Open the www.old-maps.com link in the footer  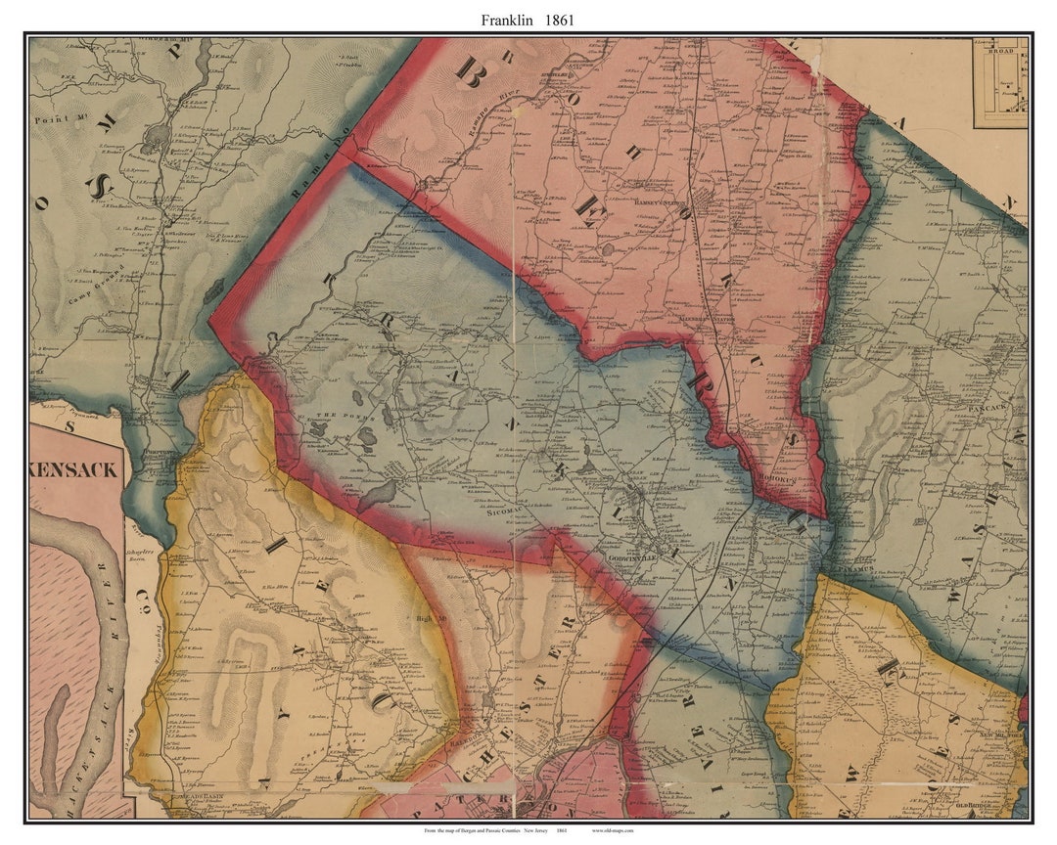pyautogui.click(x=612, y=831)
